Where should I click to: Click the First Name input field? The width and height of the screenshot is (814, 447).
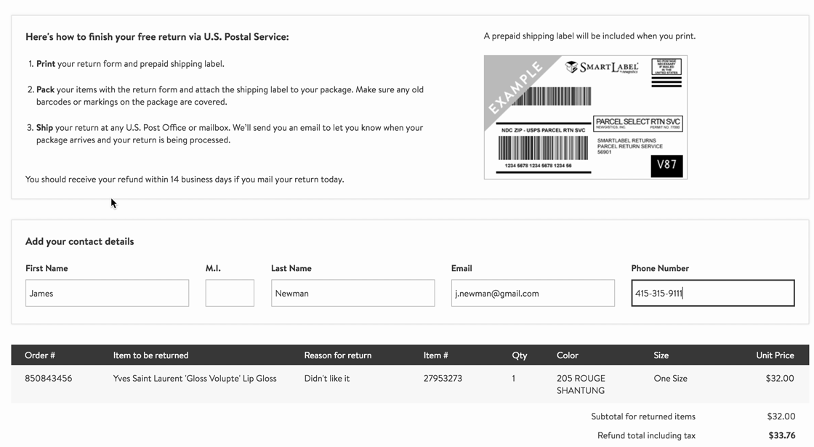[107, 293]
